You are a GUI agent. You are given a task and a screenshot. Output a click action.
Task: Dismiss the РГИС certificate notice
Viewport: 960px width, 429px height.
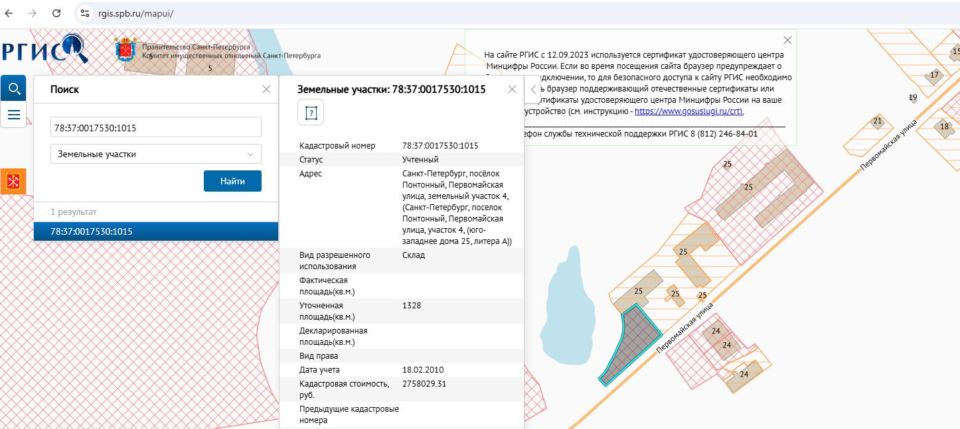(787, 40)
